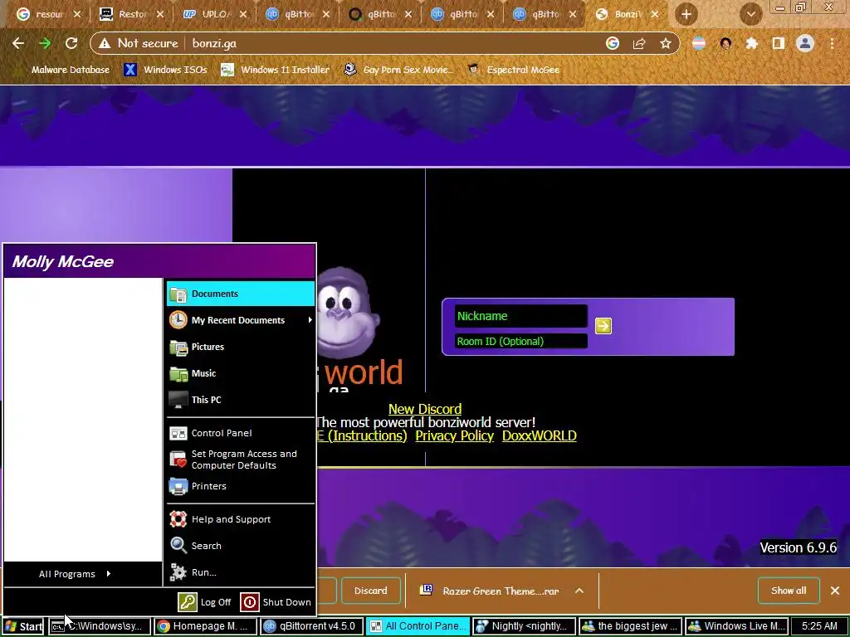Image resolution: width=850 pixels, height=637 pixels.
Task: Expand My Recent Documents submenu
Action: (240, 320)
